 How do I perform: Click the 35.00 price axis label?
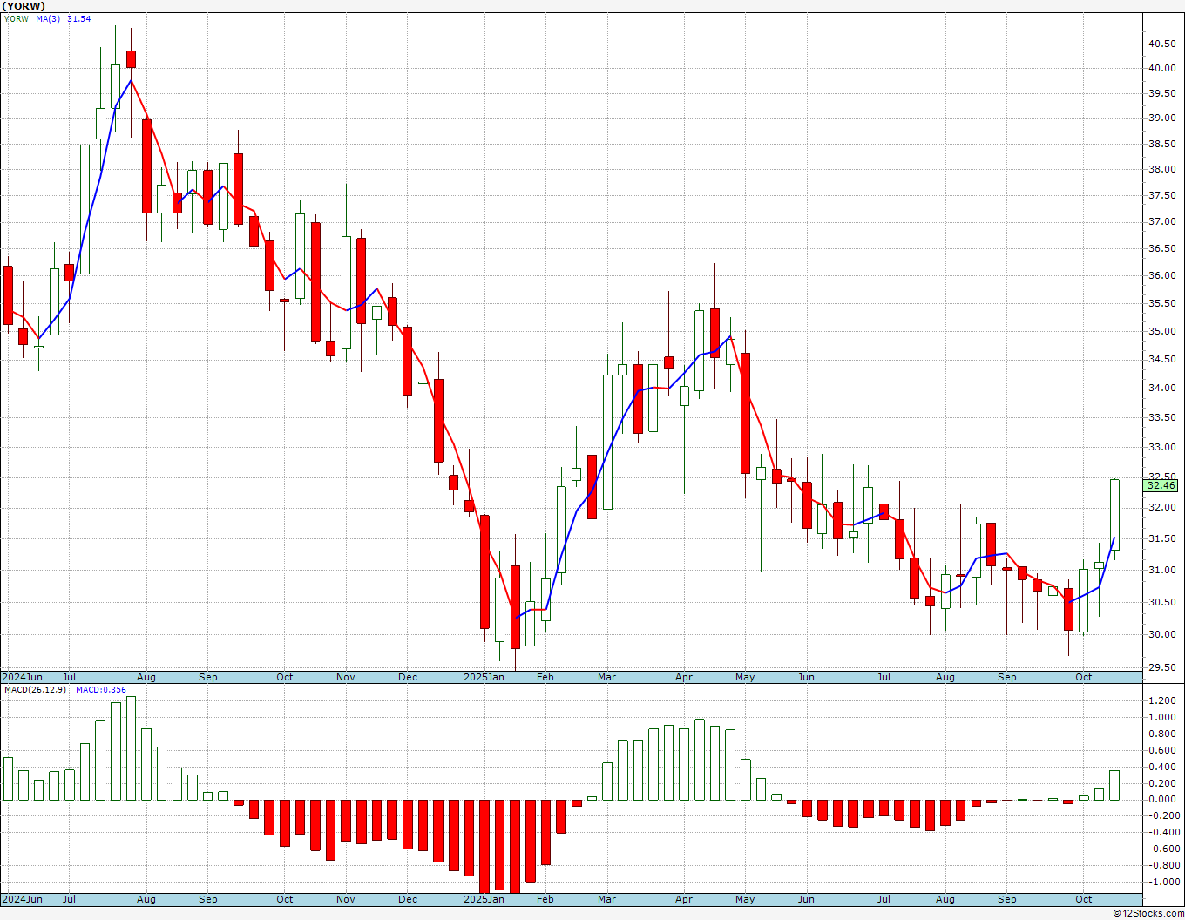point(1161,332)
